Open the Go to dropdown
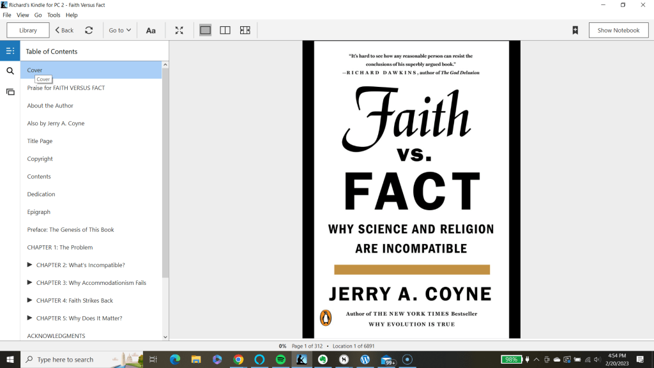Image resolution: width=654 pixels, height=368 pixels. [x=119, y=30]
